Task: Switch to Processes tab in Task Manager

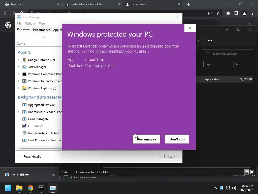Action: 23,29
